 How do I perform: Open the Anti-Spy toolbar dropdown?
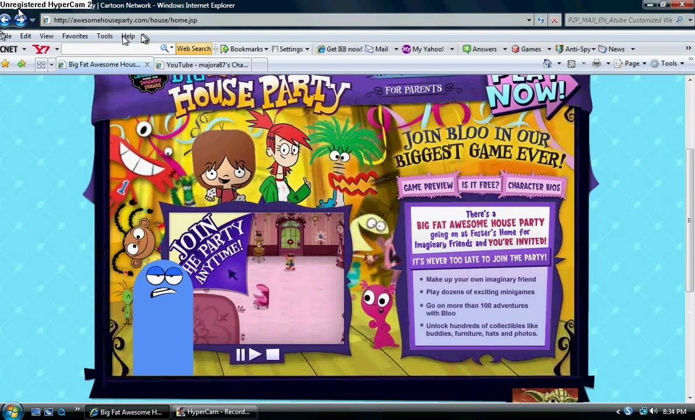(575, 49)
